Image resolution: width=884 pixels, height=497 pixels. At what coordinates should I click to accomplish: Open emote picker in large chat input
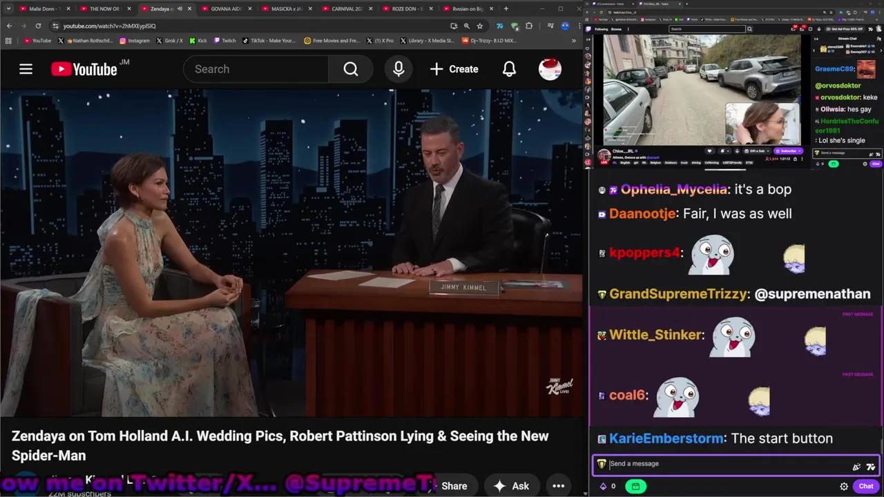click(x=869, y=467)
